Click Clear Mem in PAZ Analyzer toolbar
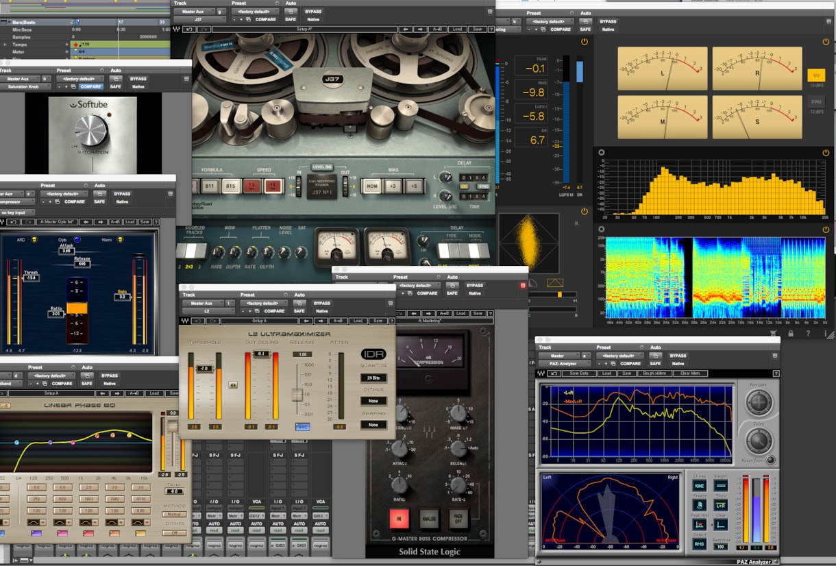The width and height of the screenshot is (836, 566). [690, 373]
